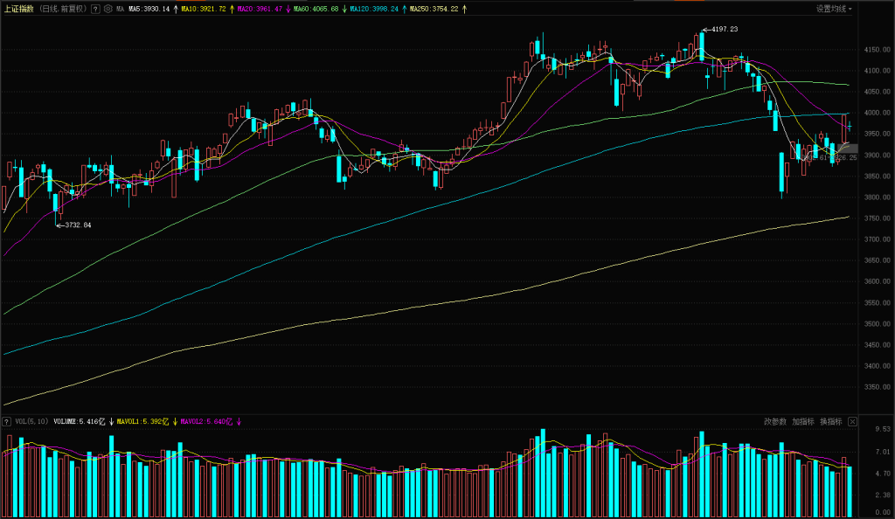Click the up arrow beside MA5 value
The image size is (895, 519).
[x=175, y=9]
